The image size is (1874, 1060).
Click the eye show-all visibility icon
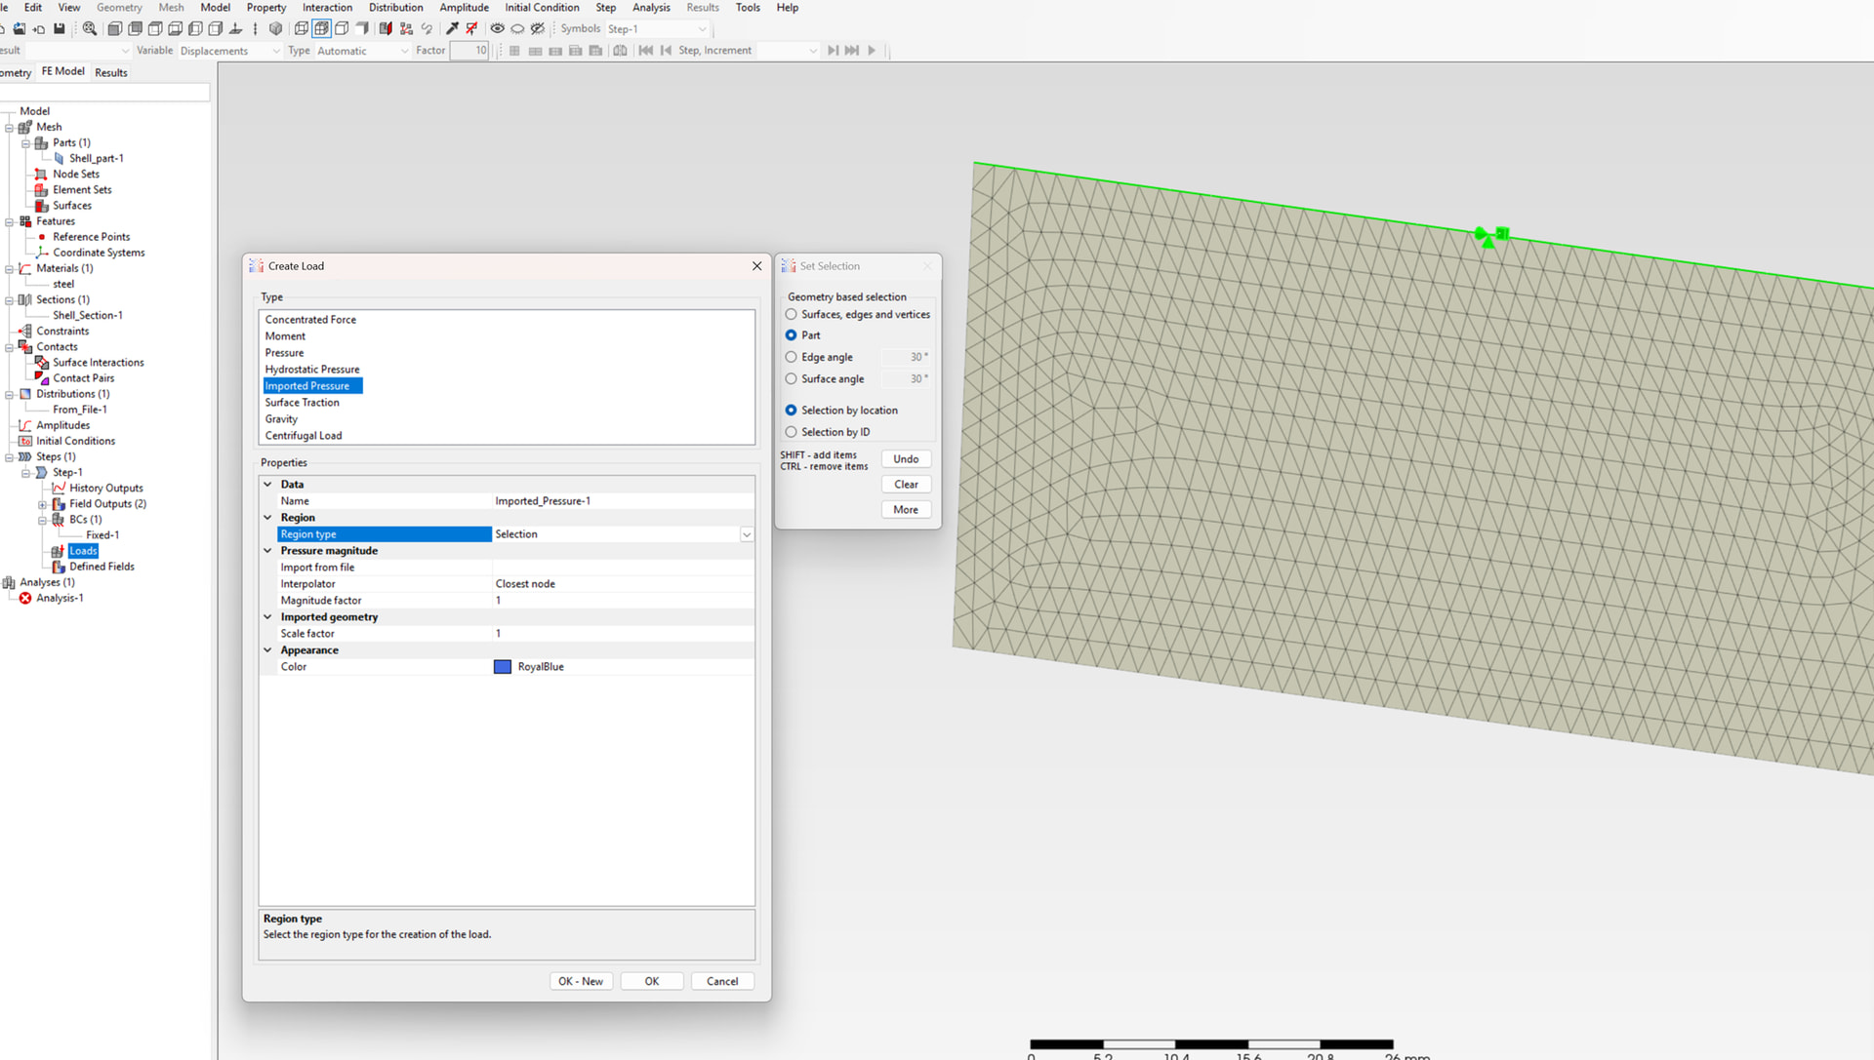497,28
